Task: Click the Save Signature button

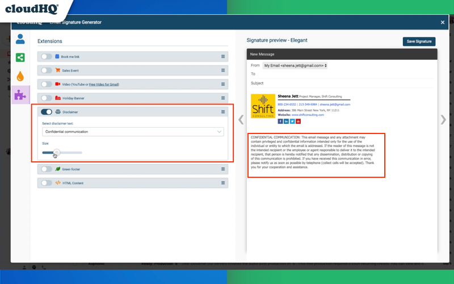Action: pos(419,41)
